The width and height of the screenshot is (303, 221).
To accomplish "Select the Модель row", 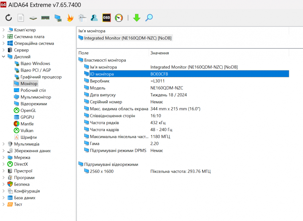I will click(186, 88).
